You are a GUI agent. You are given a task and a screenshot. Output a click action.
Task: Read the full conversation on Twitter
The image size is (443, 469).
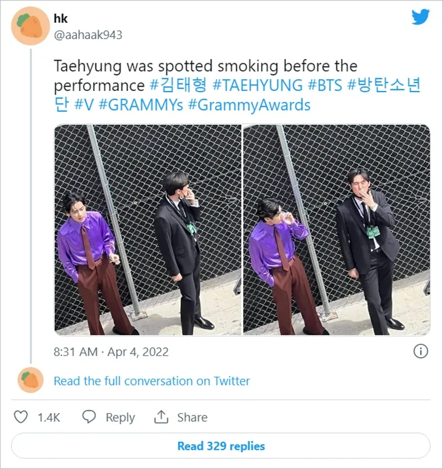(x=151, y=381)
